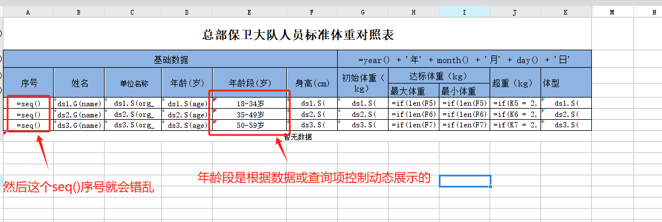
Task: Click the 初始体重（kg） header cell
Action: point(363,82)
